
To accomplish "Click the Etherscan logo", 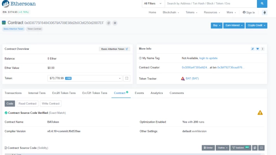I will (x=19, y=4).
